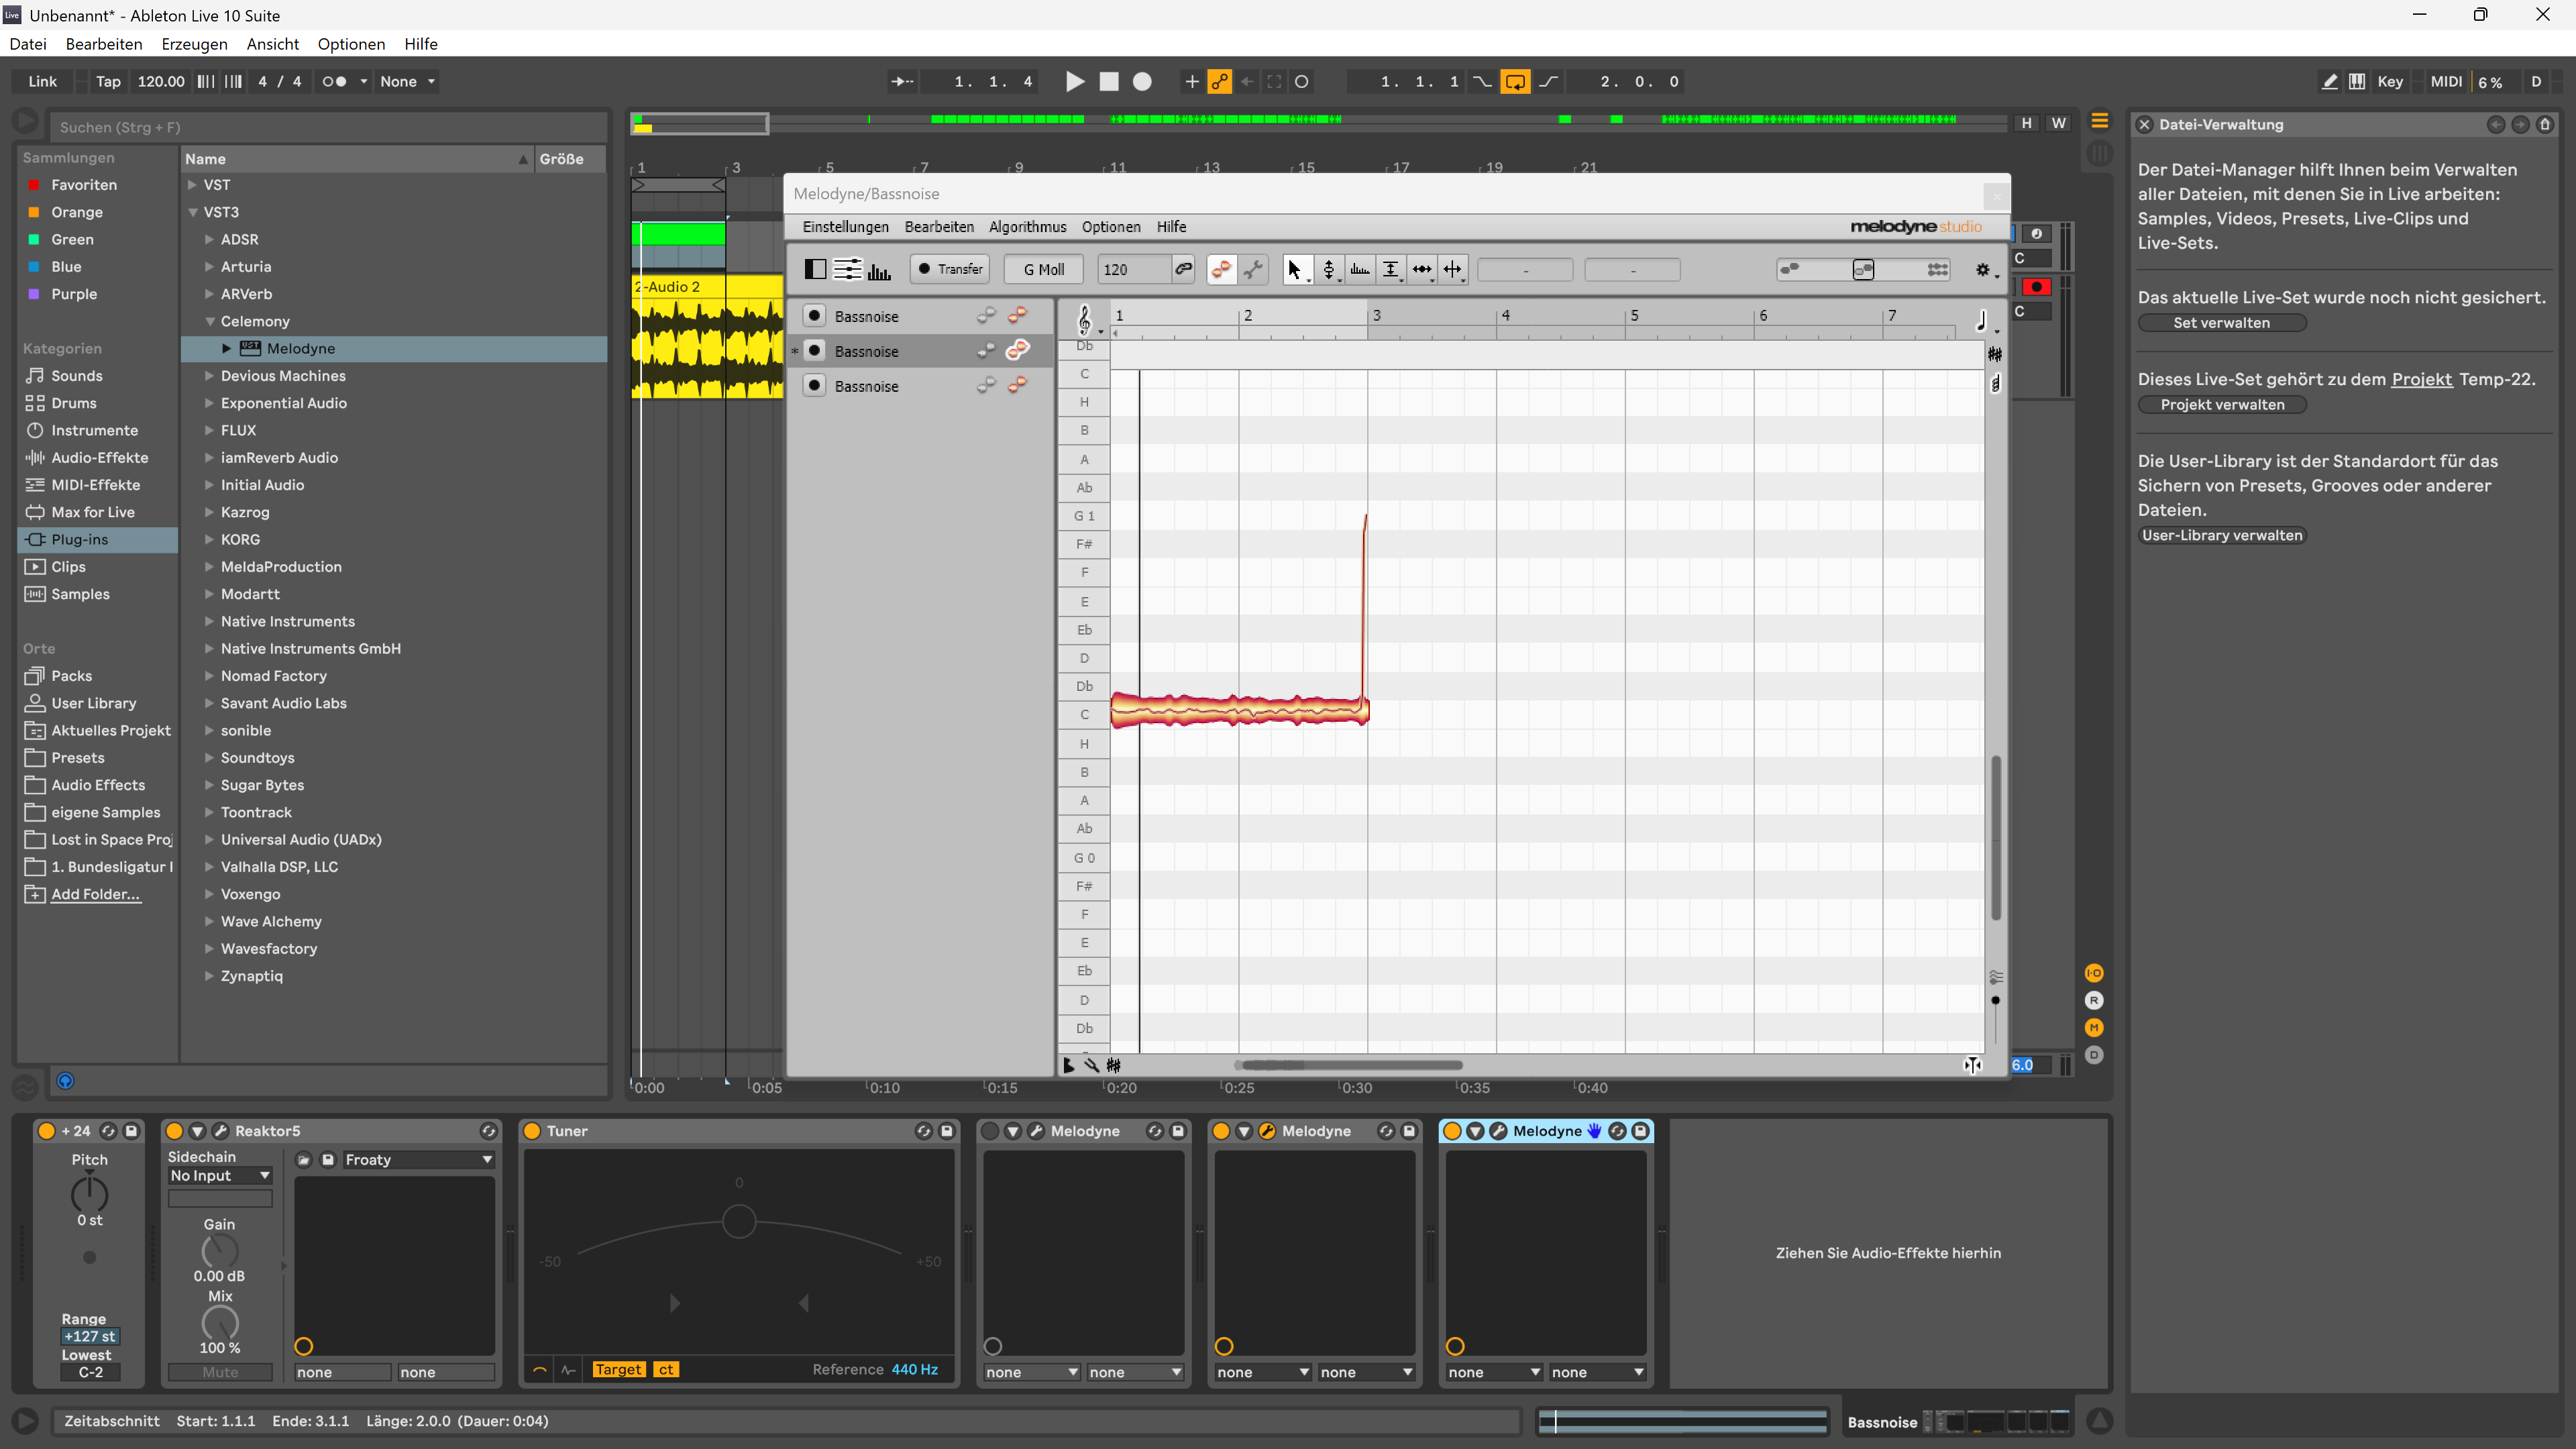Screen dimensions: 2576x1449
Task: Enable editing blob for third Bassnoise track
Action: (1017, 385)
